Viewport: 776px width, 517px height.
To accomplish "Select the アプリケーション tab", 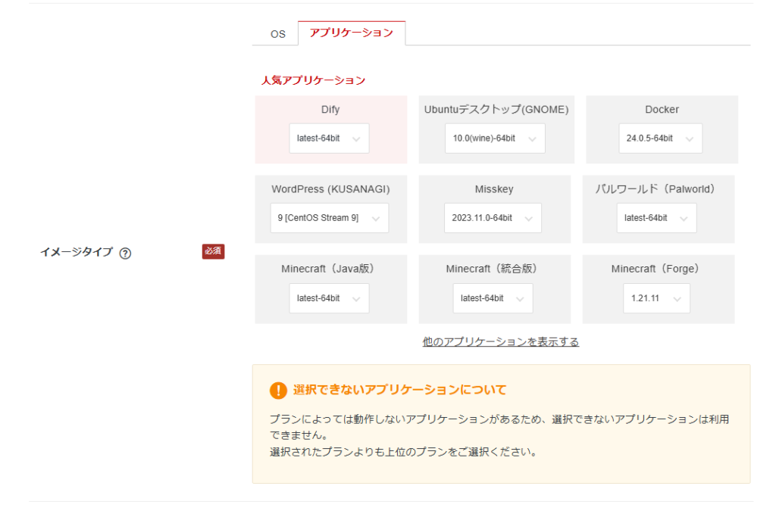I will point(352,33).
